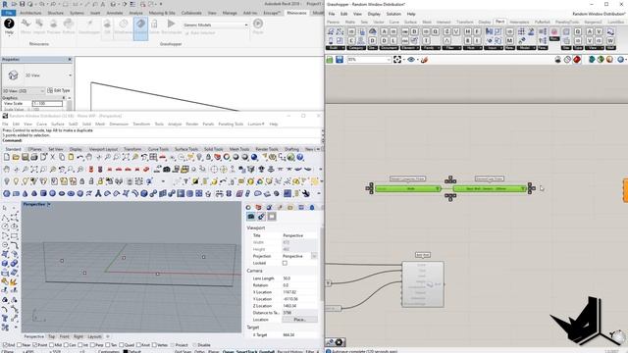Click the New file icon in Rhino toolbar

7,157
